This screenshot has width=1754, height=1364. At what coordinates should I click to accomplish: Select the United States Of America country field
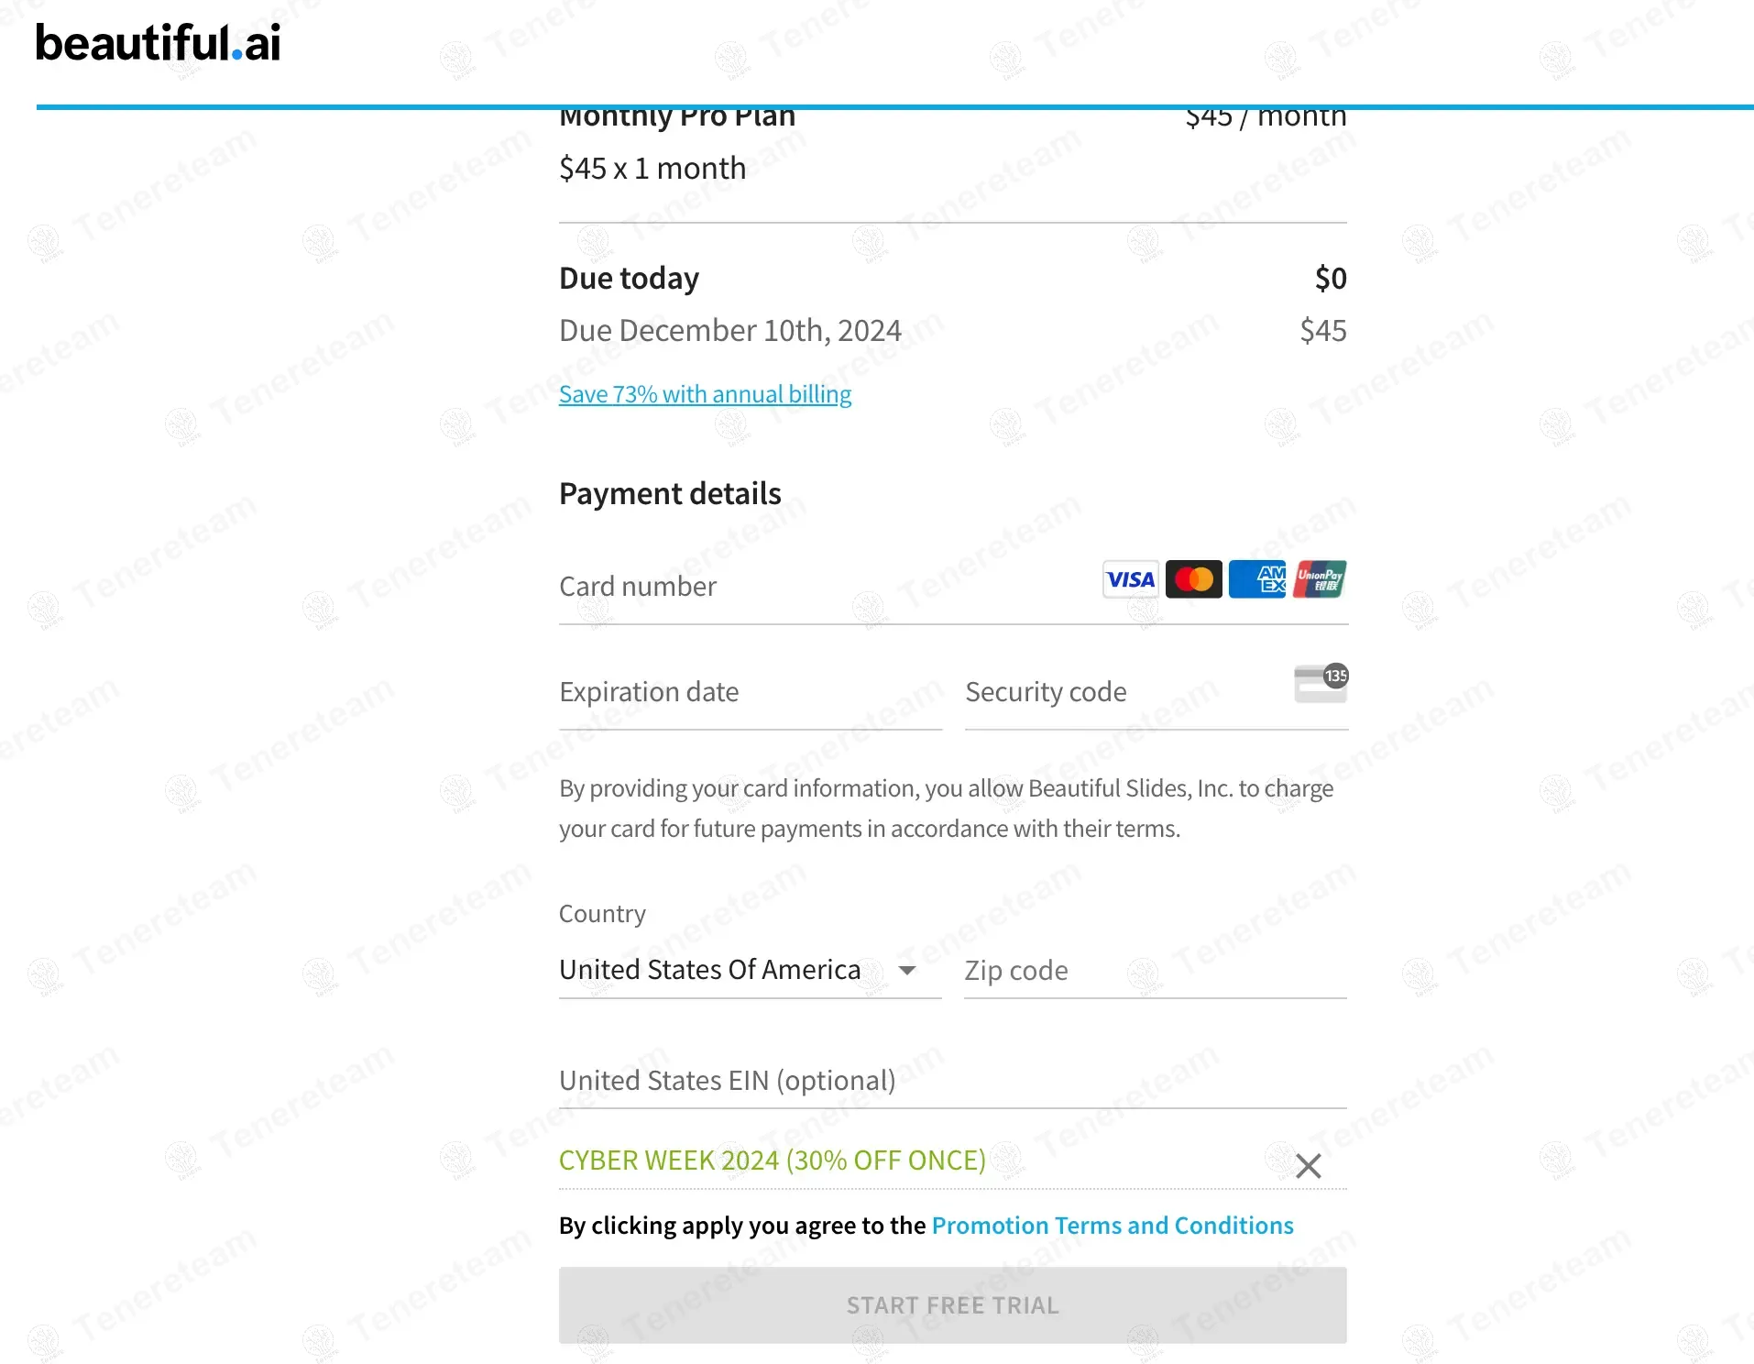[x=710, y=970]
